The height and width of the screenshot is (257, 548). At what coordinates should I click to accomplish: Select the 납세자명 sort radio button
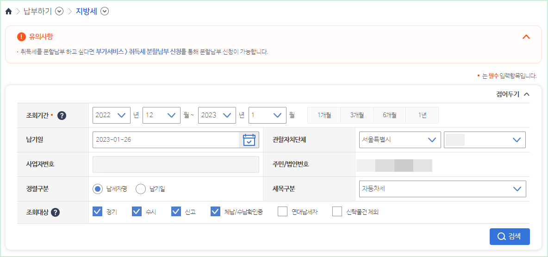(x=98, y=189)
